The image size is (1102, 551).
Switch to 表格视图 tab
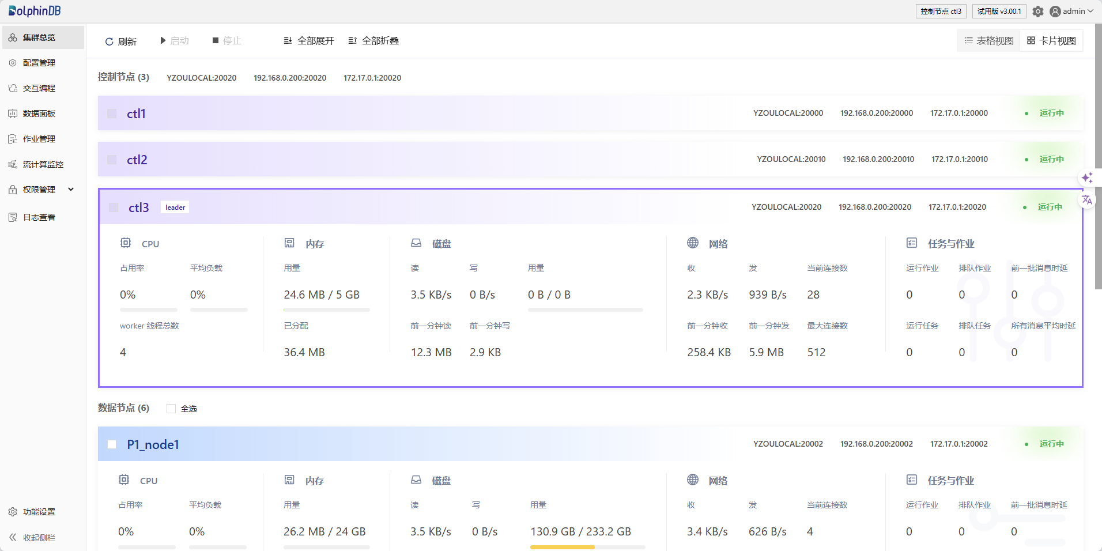click(x=989, y=41)
